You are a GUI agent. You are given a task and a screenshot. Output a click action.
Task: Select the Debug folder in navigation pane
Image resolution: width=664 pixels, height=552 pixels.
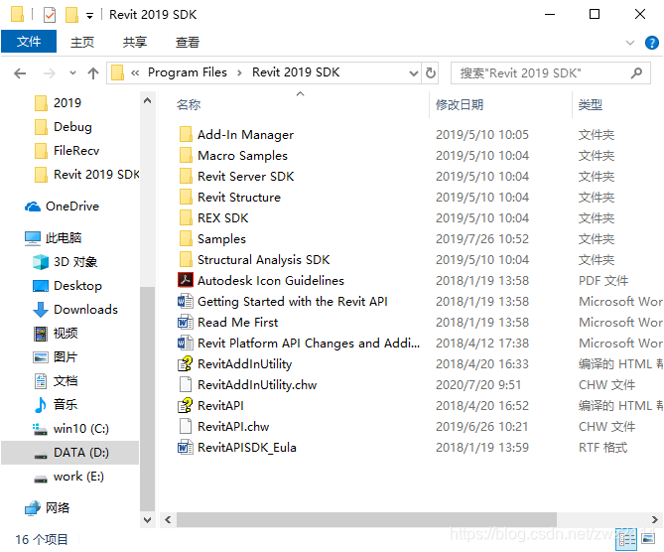click(x=72, y=127)
